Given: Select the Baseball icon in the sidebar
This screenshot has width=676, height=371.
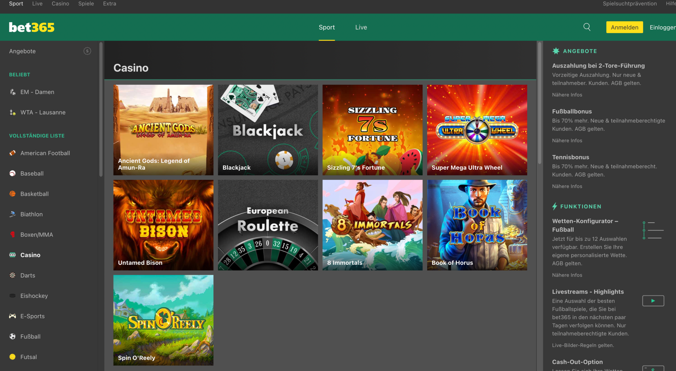Looking at the screenshot, I should (12, 173).
